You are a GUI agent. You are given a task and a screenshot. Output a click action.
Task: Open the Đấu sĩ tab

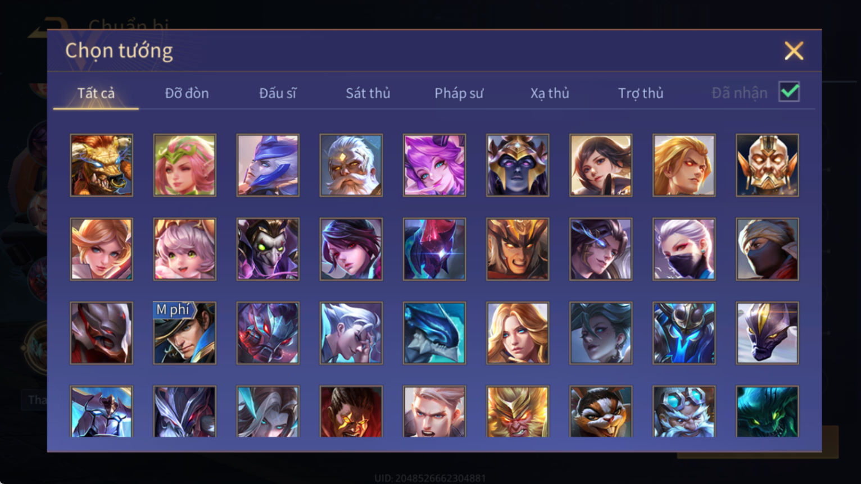click(278, 93)
